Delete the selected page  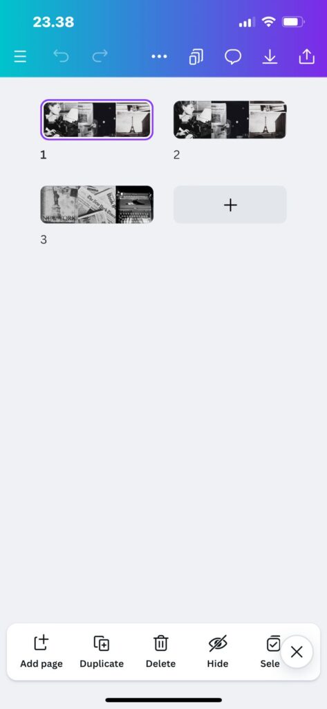coord(161,652)
